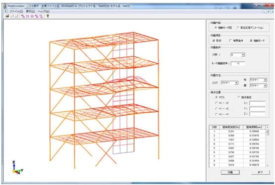The width and height of the screenshot is (275, 185).
Task: Click the last pink toolbar icon before help
Action: pyautogui.click(x=41, y=16)
